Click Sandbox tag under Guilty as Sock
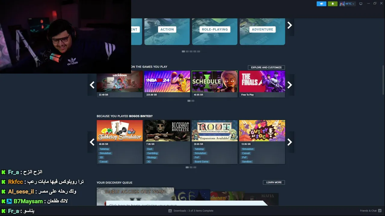385x216 pixels. [247, 161]
